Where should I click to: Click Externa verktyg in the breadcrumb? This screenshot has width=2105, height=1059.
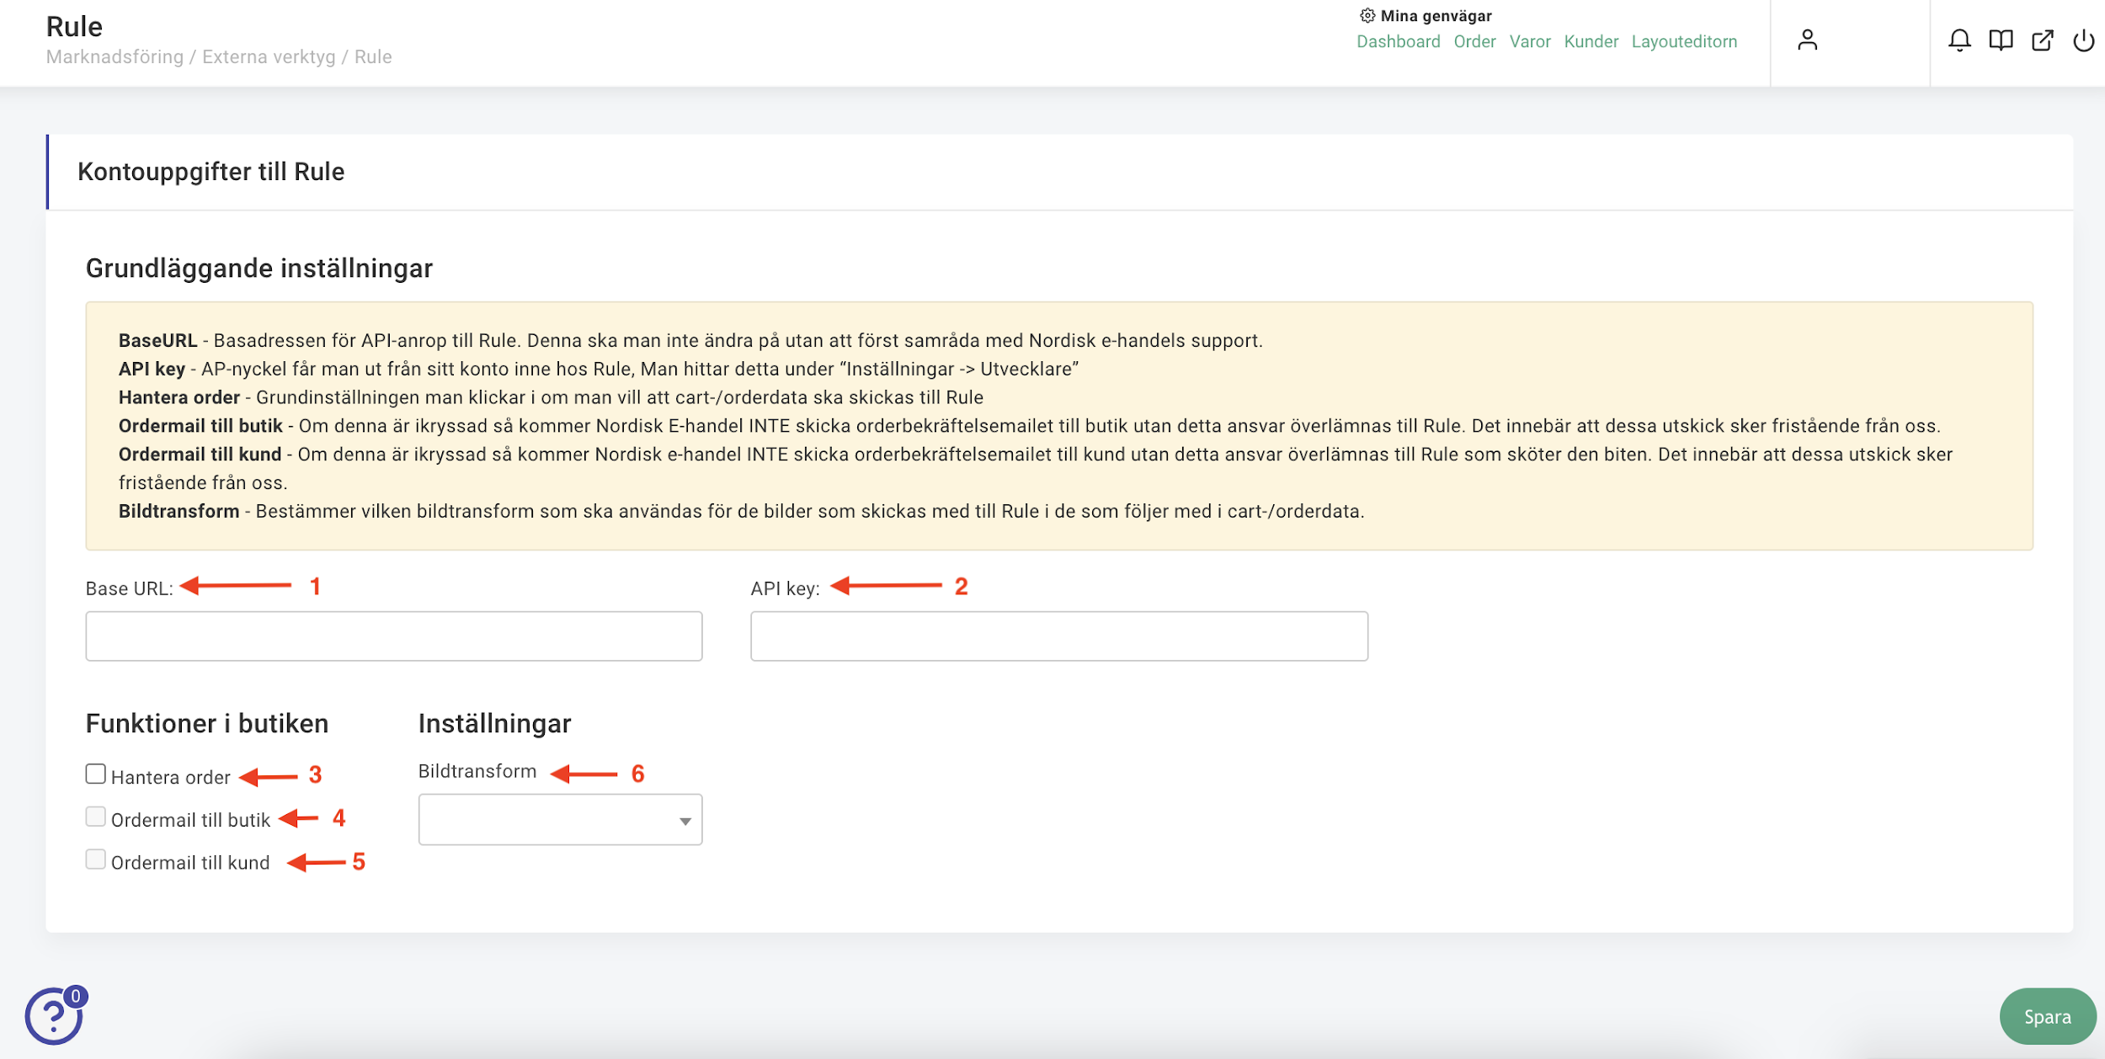pyautogui.click(x=269, y=57)
